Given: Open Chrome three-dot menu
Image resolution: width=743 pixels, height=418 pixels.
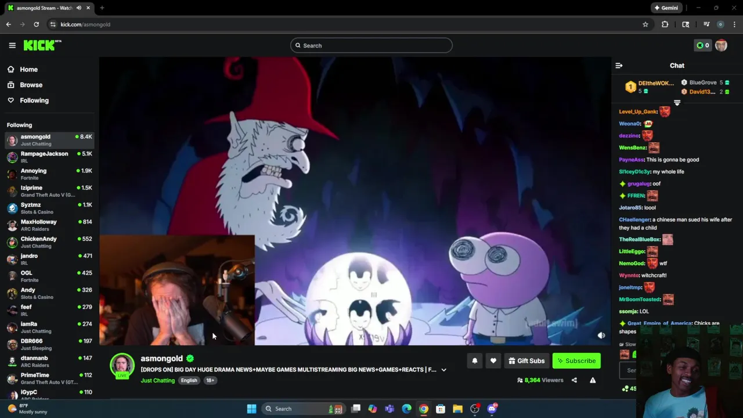Looking at the screenshot, I should point(734,24).
